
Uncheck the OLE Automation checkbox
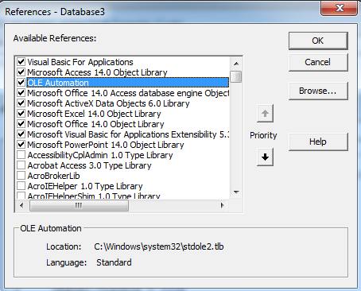(21, 83)
